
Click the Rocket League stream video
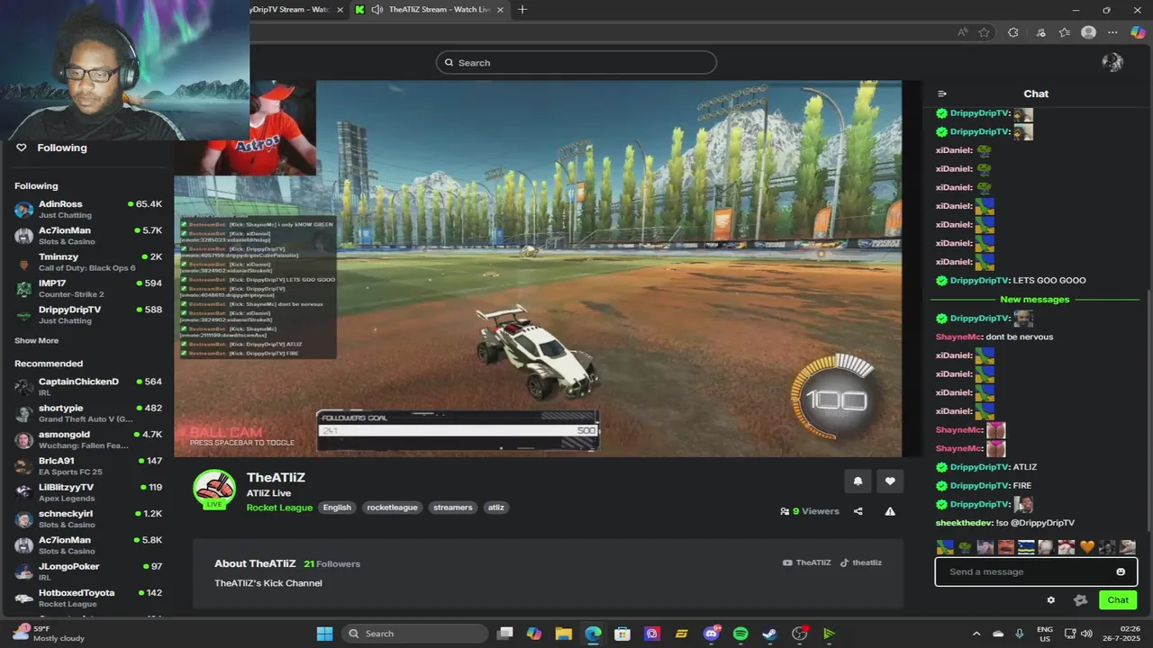point(538,268)
